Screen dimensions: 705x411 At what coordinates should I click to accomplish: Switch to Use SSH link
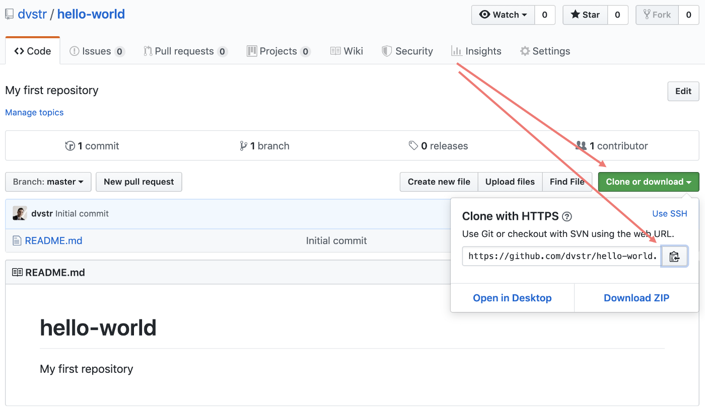tap(670, 213)
